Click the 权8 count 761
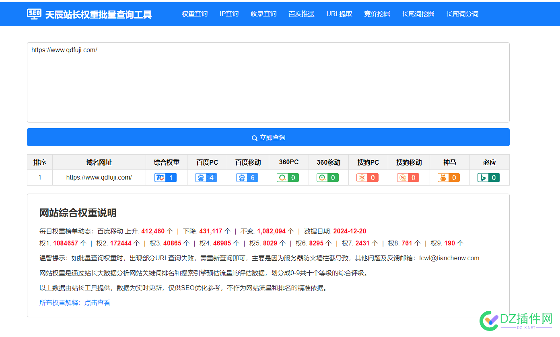The height and width of the screenshot is (337, 560). click(407, 243)
